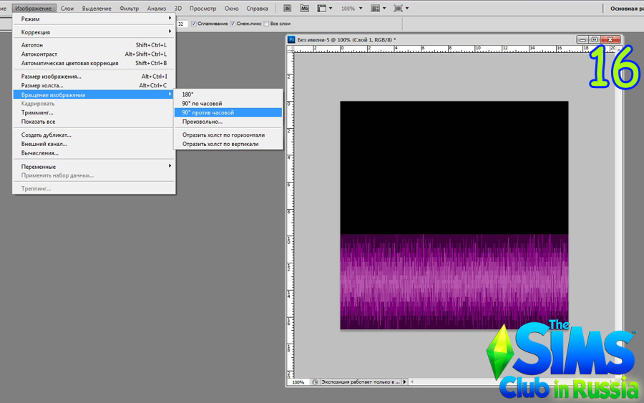
Task: Launch Adobe Bridge from the Br icon
Action: [x=287, y=9]
